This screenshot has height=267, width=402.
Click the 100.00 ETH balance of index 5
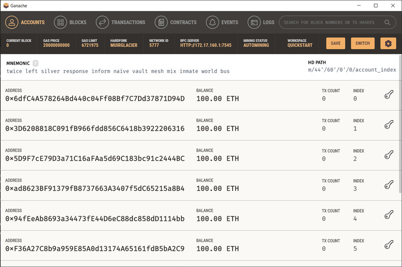[217, 249]
